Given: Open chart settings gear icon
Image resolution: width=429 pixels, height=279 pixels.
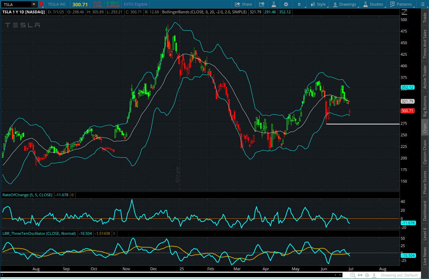Looking at the screenshot, I should tap(286, 4).
